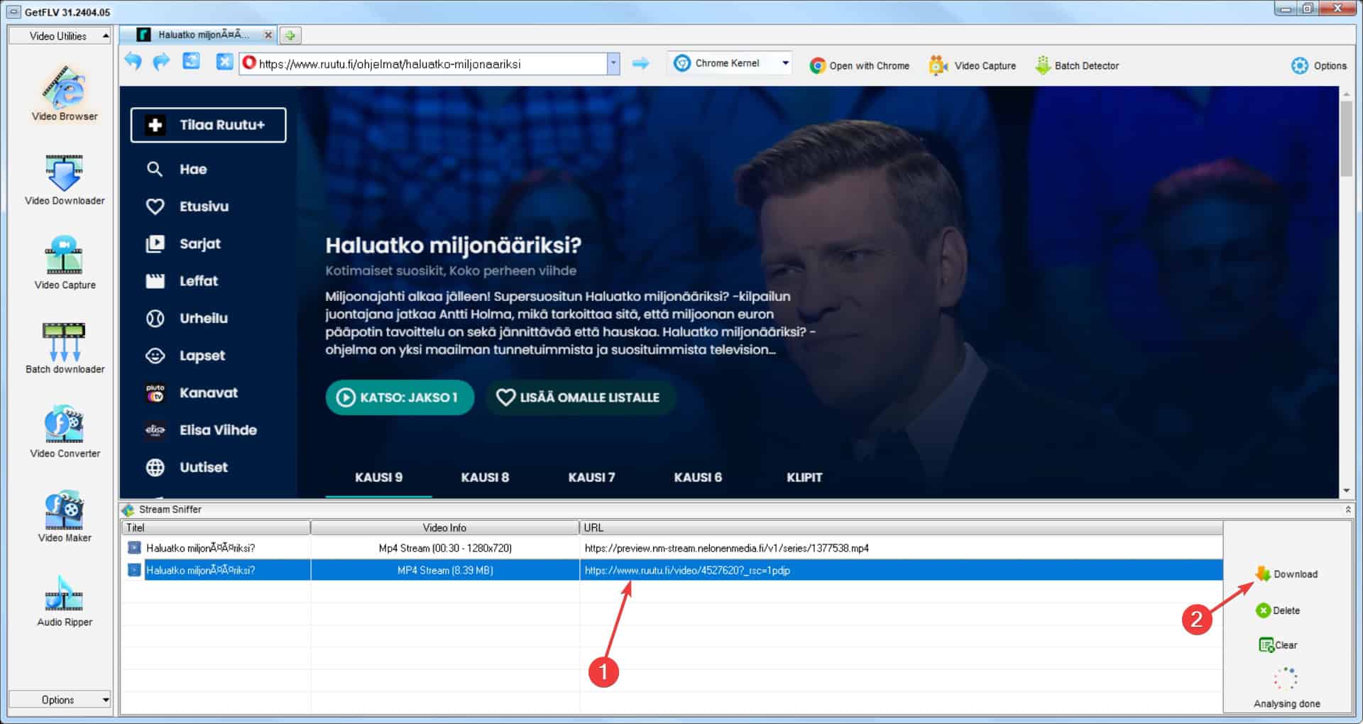This screenshot has height=724, width=1363.
Task: Click the browser vertical scrollbar thumb
Action: (1346, 138)
